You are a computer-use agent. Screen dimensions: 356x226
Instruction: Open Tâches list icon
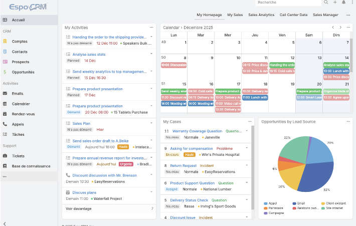point(5,134)
